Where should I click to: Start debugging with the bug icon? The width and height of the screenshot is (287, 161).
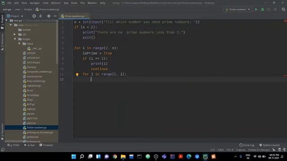(x=262, y=9)
